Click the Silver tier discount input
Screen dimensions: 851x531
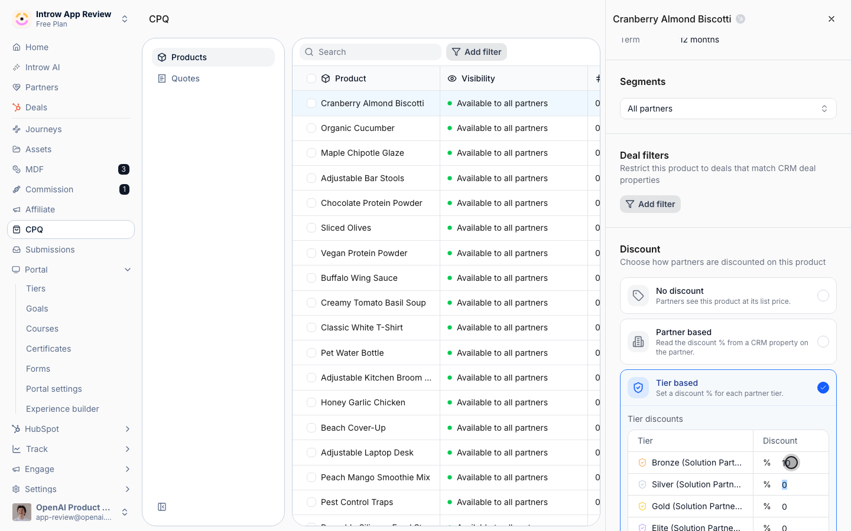(792, 484)
